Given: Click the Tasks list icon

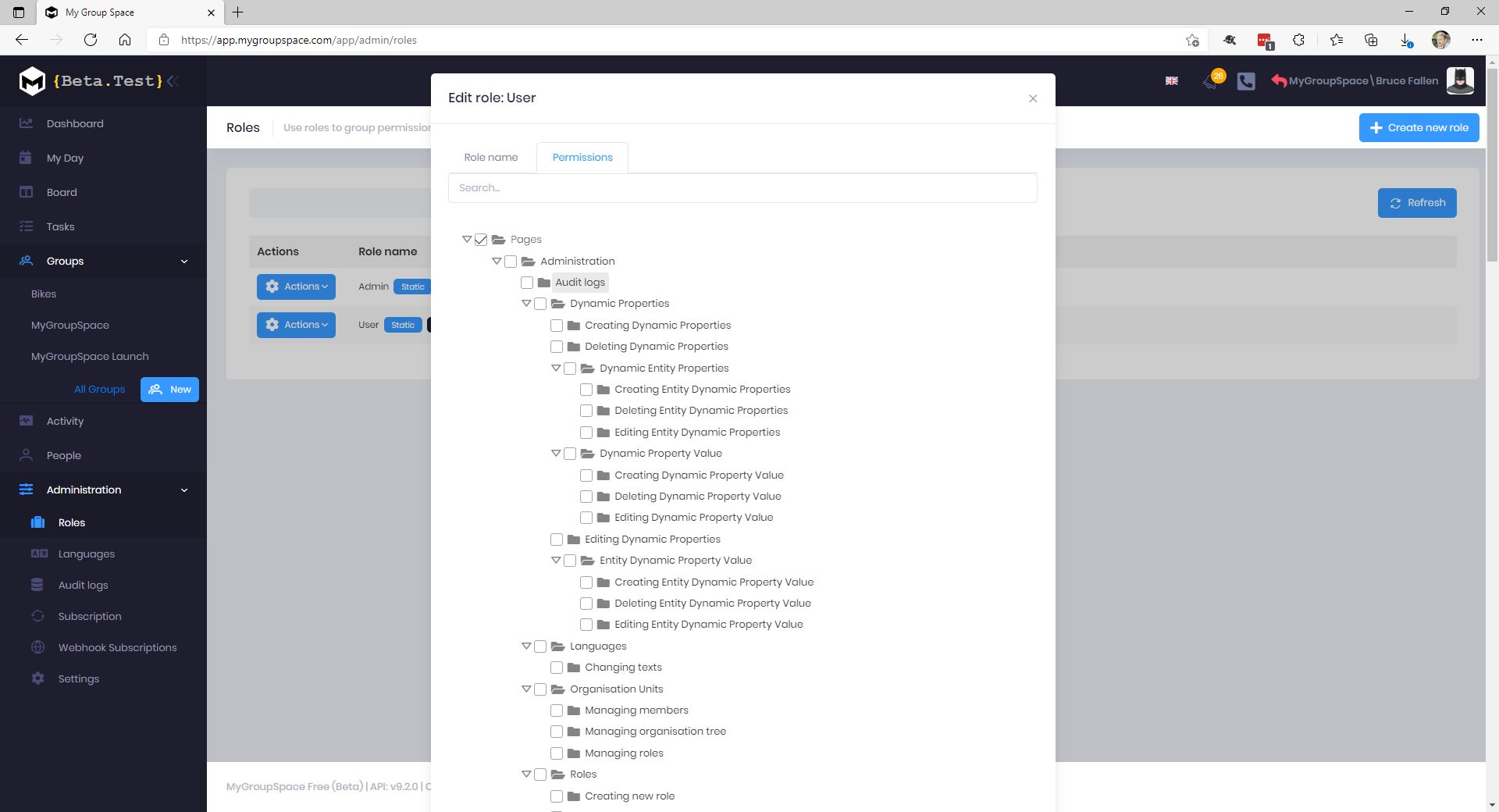Looking at the screenshot, I should (x=26, y=226).
